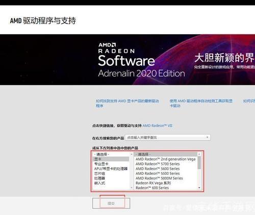Select Radeon™ 600 Series

(x=166, y=187)
